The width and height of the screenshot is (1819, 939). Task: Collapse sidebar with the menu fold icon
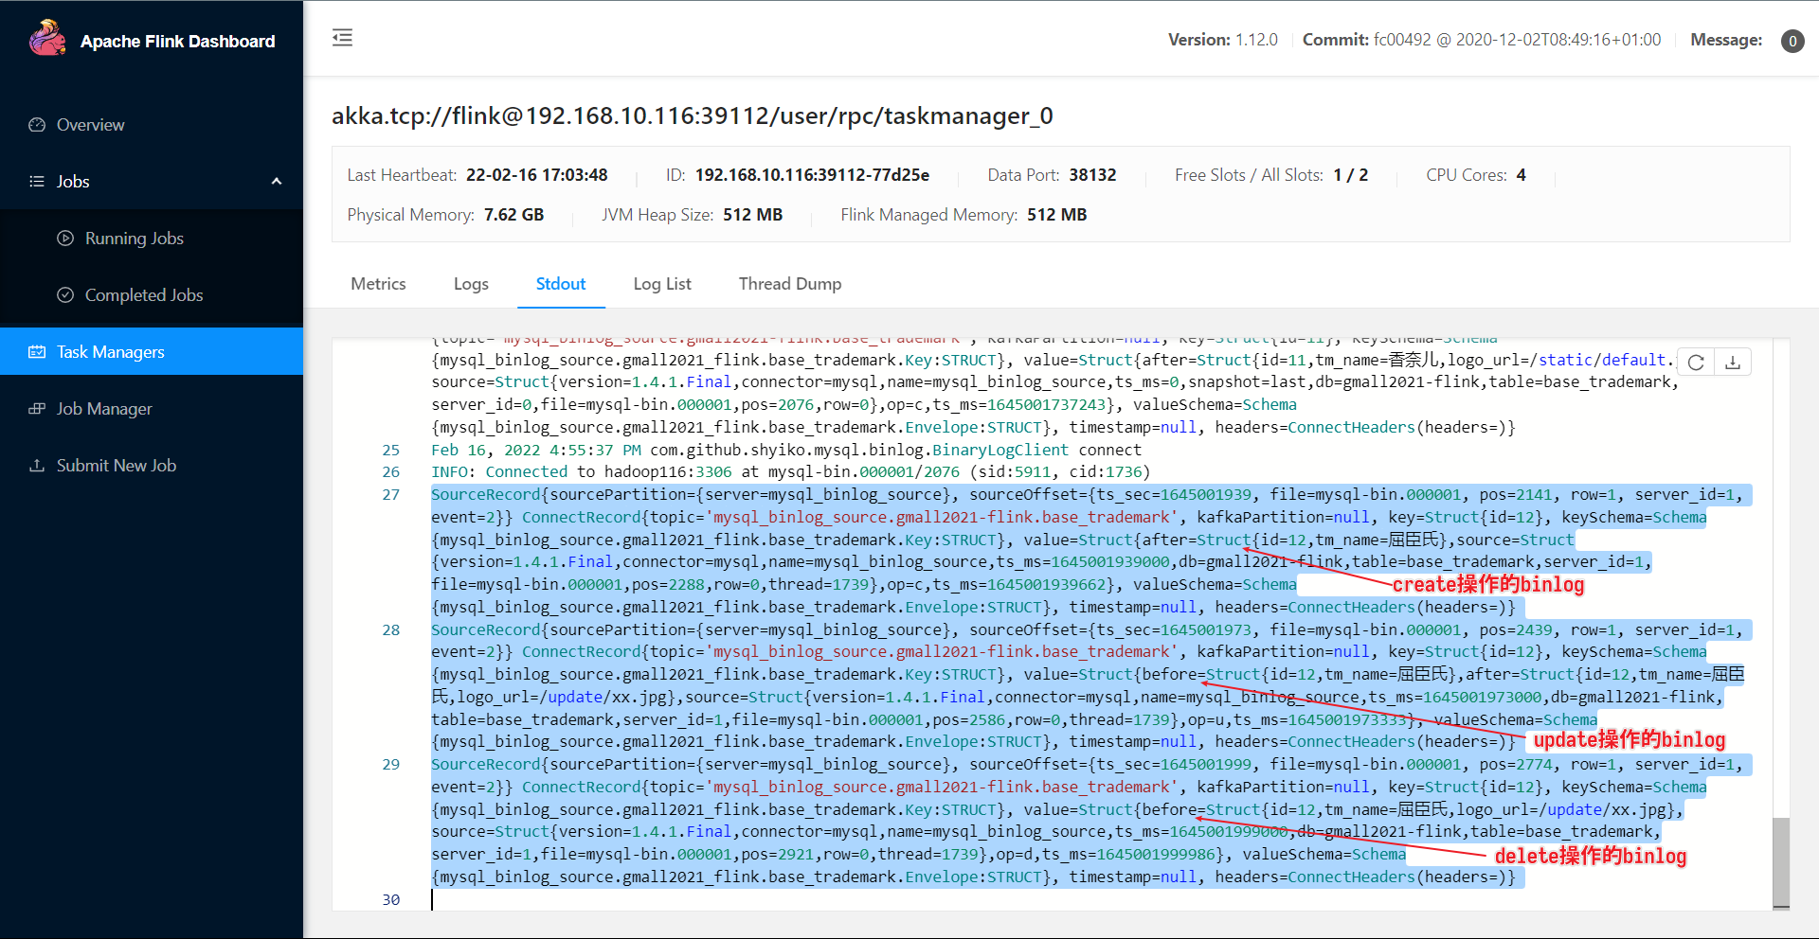click(x=342, y=38)
